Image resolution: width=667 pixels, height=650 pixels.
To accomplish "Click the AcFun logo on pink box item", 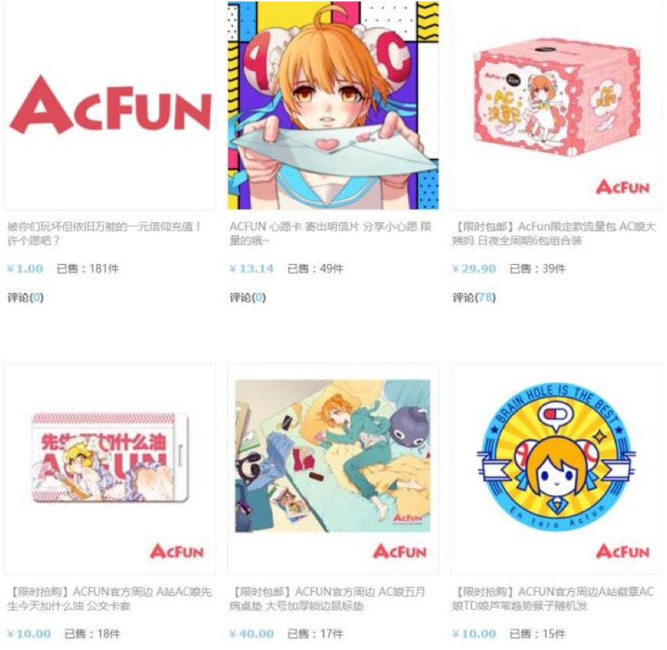I will click(623, 187).
